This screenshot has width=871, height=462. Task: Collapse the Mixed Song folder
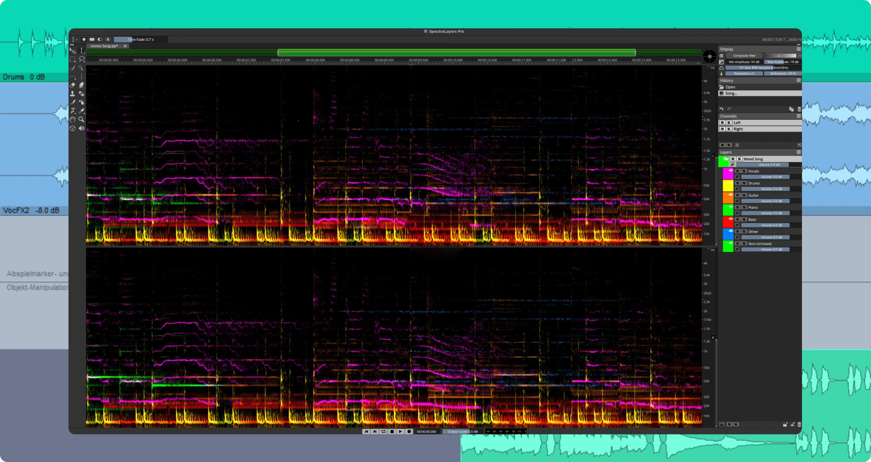coord(726,159)
